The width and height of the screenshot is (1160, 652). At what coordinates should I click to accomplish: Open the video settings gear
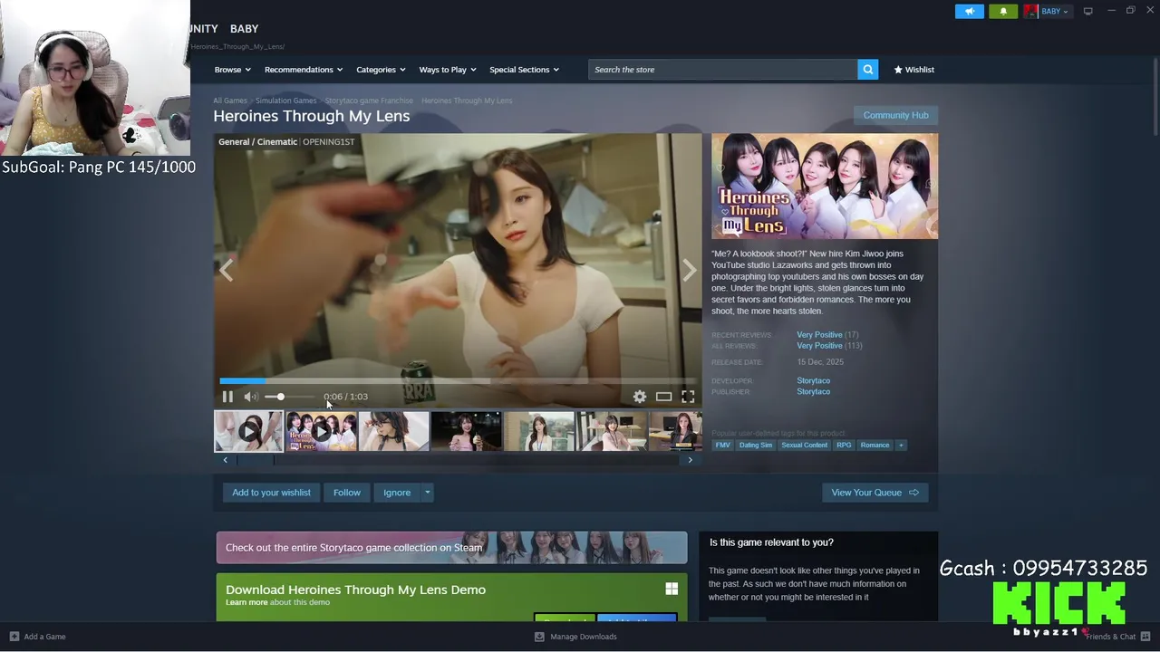[640, 397]
